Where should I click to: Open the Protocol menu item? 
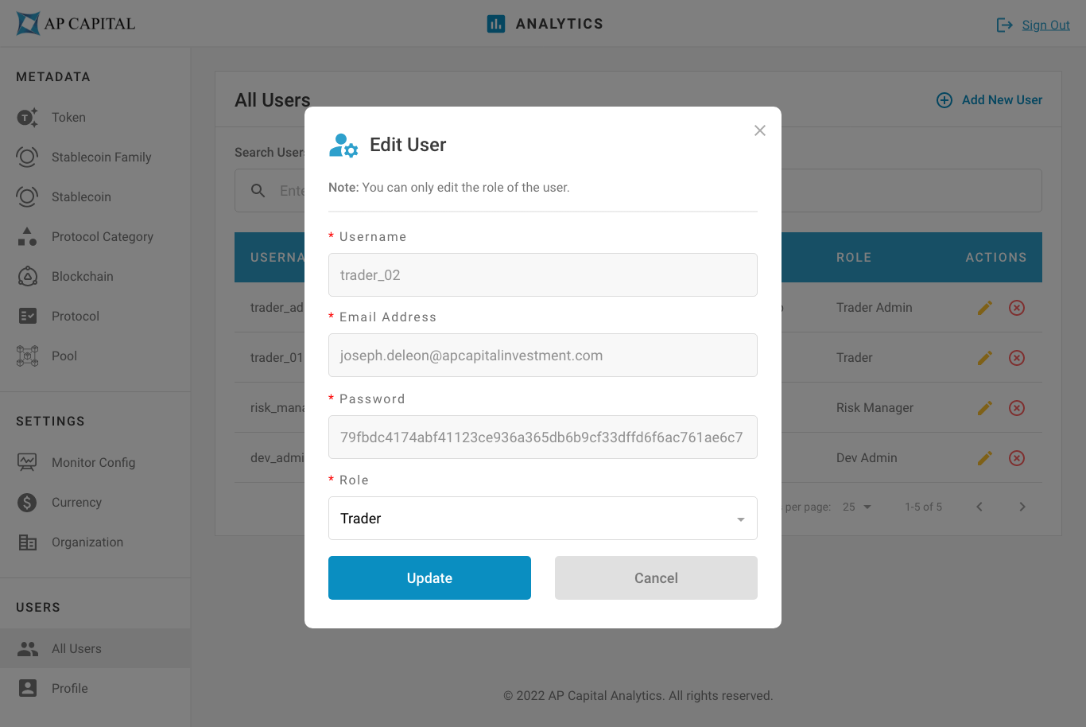coord(95,317)
